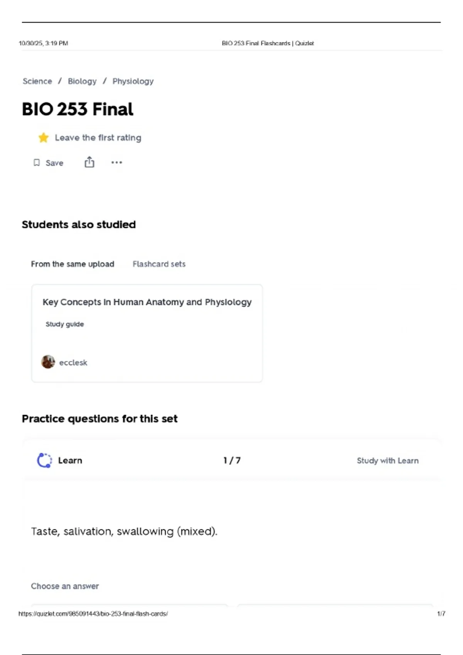
Task: Click the quizlet.com URL in the footer
Action: click(93, 614)
